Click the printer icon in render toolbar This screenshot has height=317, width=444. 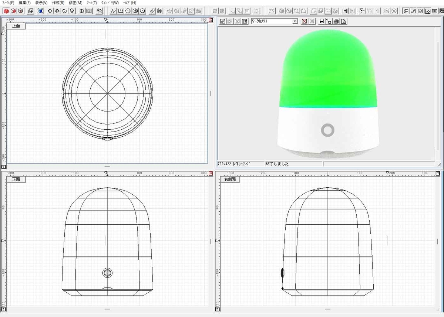point(336,21)
